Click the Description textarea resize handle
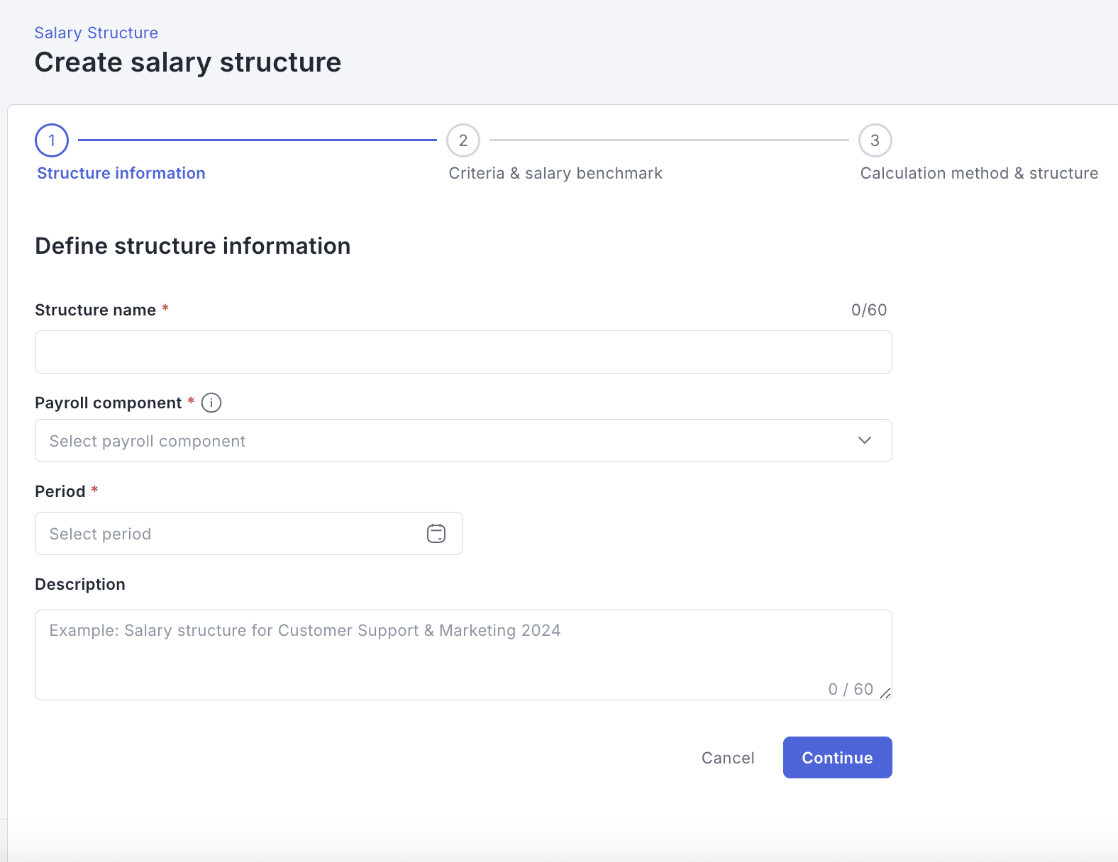 (885, 693)
